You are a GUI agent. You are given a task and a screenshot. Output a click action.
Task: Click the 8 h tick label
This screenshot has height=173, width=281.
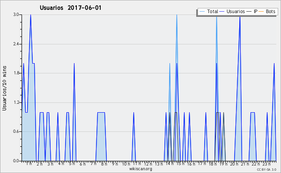tap(104, 164)
